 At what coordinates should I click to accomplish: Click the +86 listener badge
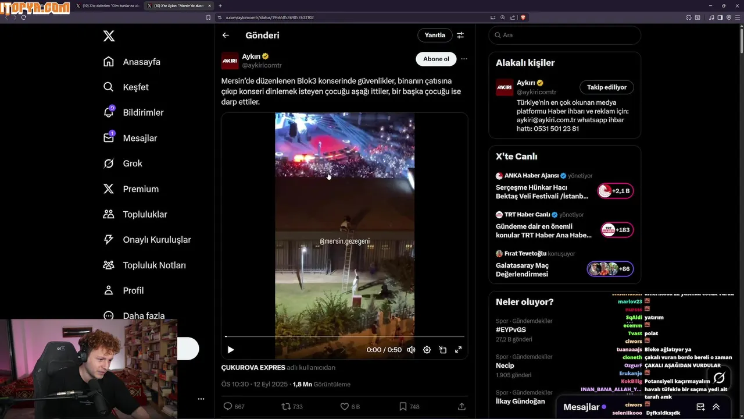pos(610,269)
